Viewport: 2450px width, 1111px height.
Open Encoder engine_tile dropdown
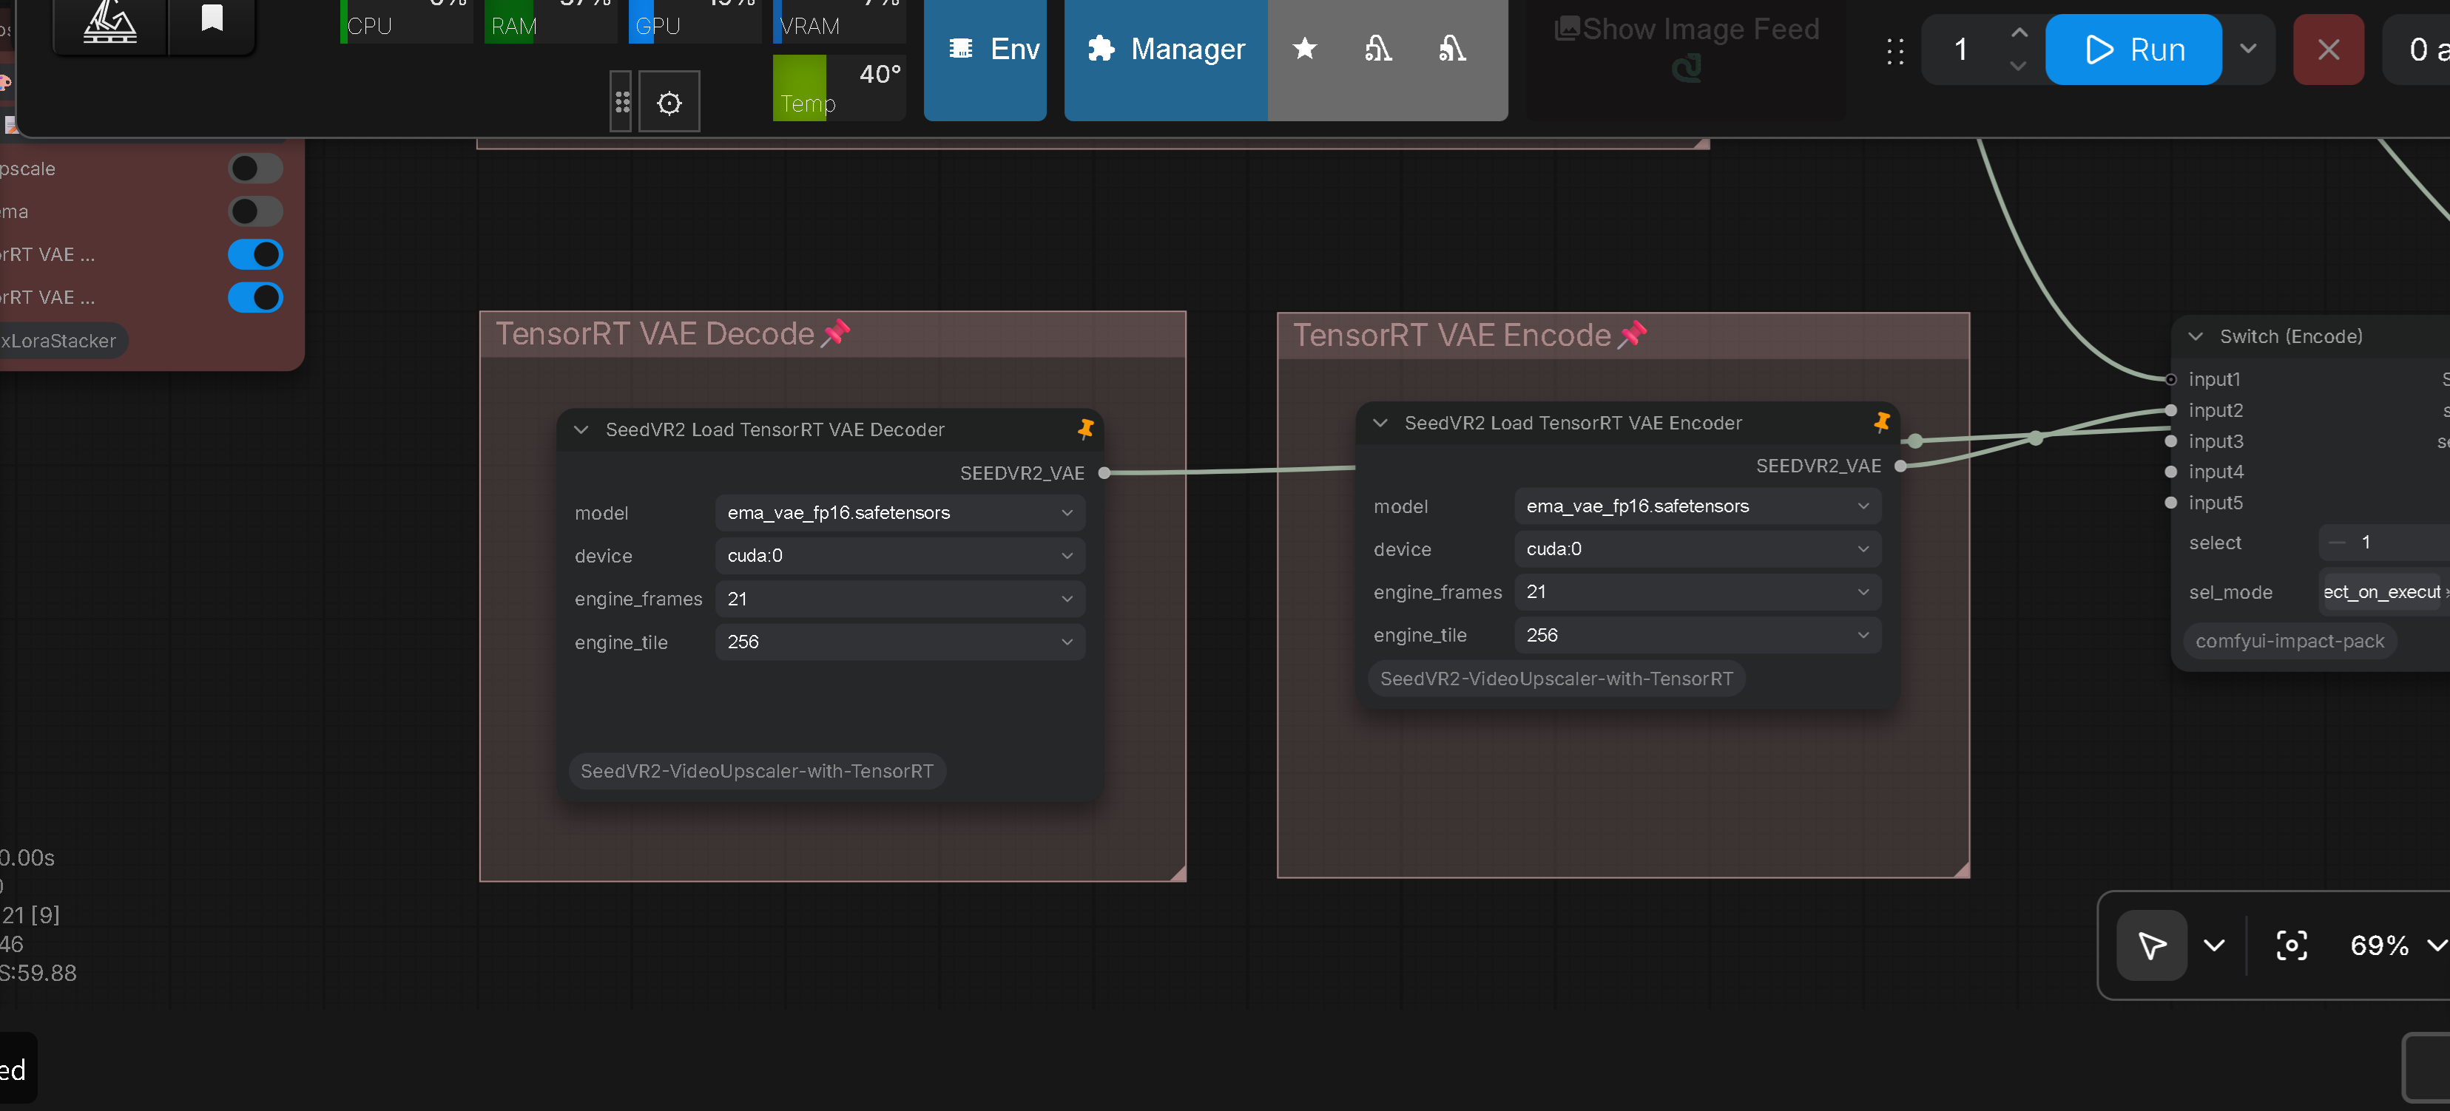[1698, 635]
